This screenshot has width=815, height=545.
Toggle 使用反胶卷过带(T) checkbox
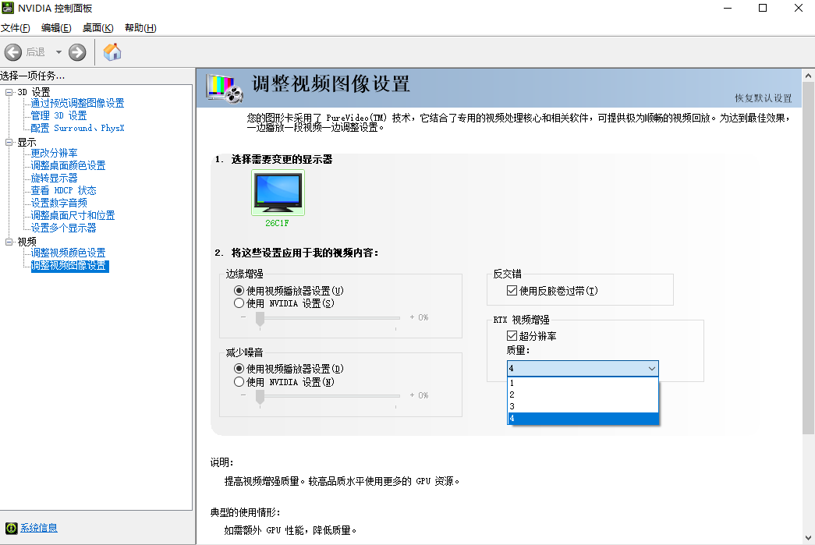coord(512,290)
